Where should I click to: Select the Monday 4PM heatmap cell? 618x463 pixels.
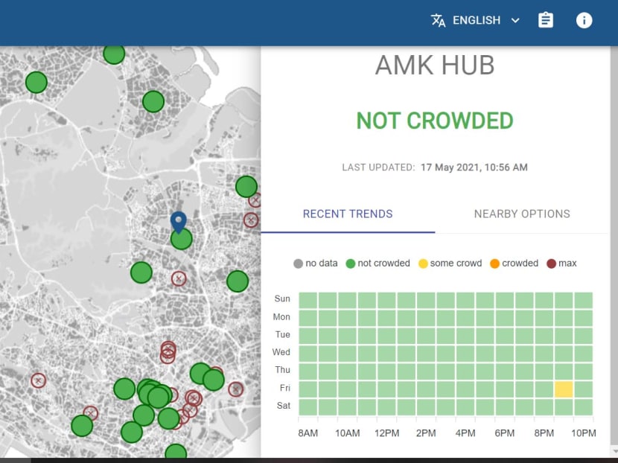click(465, 318)
